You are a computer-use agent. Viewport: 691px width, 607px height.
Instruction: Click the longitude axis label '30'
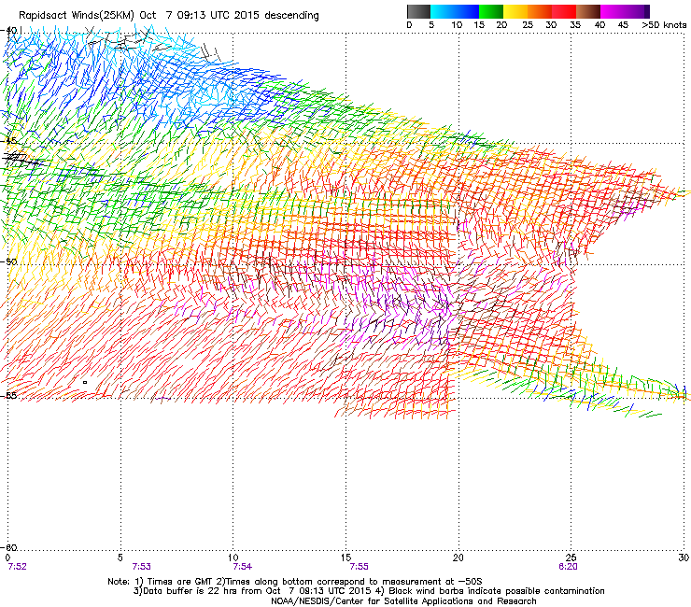pyautogui.click(x=684, y=558)
